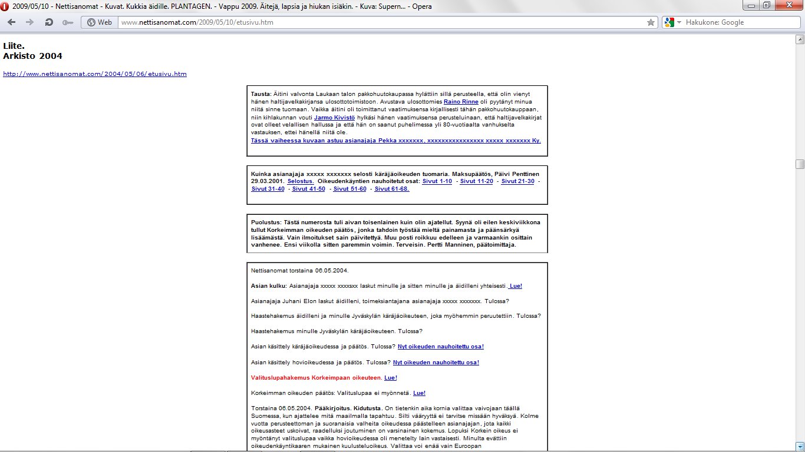Click the password wand key icon

click(x=67, y=22)
